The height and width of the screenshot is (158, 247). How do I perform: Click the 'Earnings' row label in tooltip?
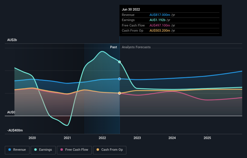click(x=128, y=20)
